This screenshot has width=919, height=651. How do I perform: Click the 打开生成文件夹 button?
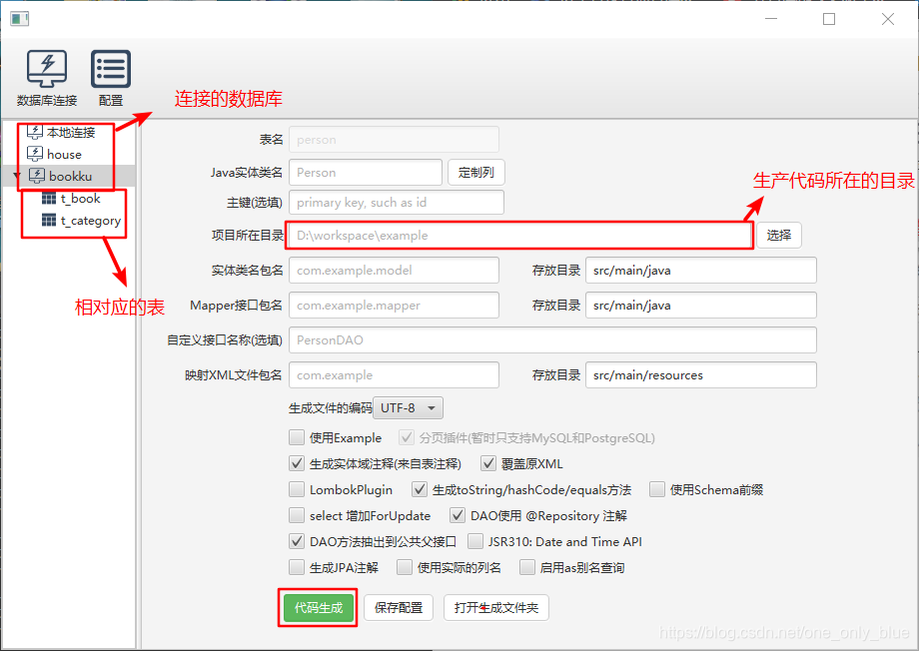pos(495,608)
